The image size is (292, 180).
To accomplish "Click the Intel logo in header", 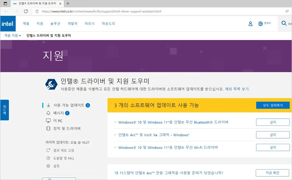I will coord(8,24).
